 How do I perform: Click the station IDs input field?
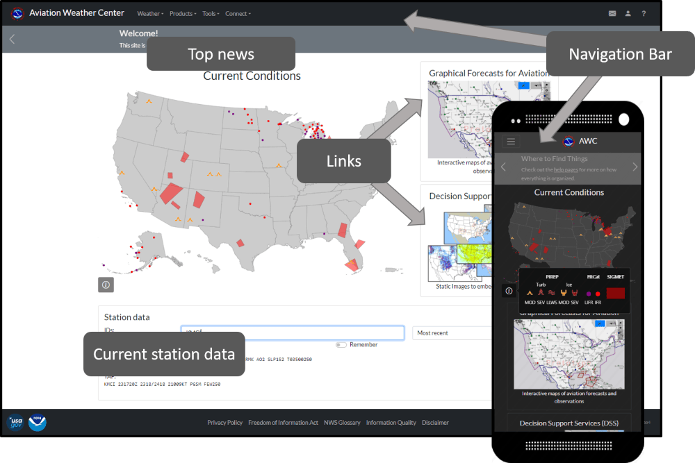[292, 333]
